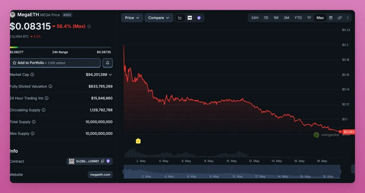This screenshot has height=193, width=365.
Task: Open the chart three-dot more options menu
Action: 348,18
